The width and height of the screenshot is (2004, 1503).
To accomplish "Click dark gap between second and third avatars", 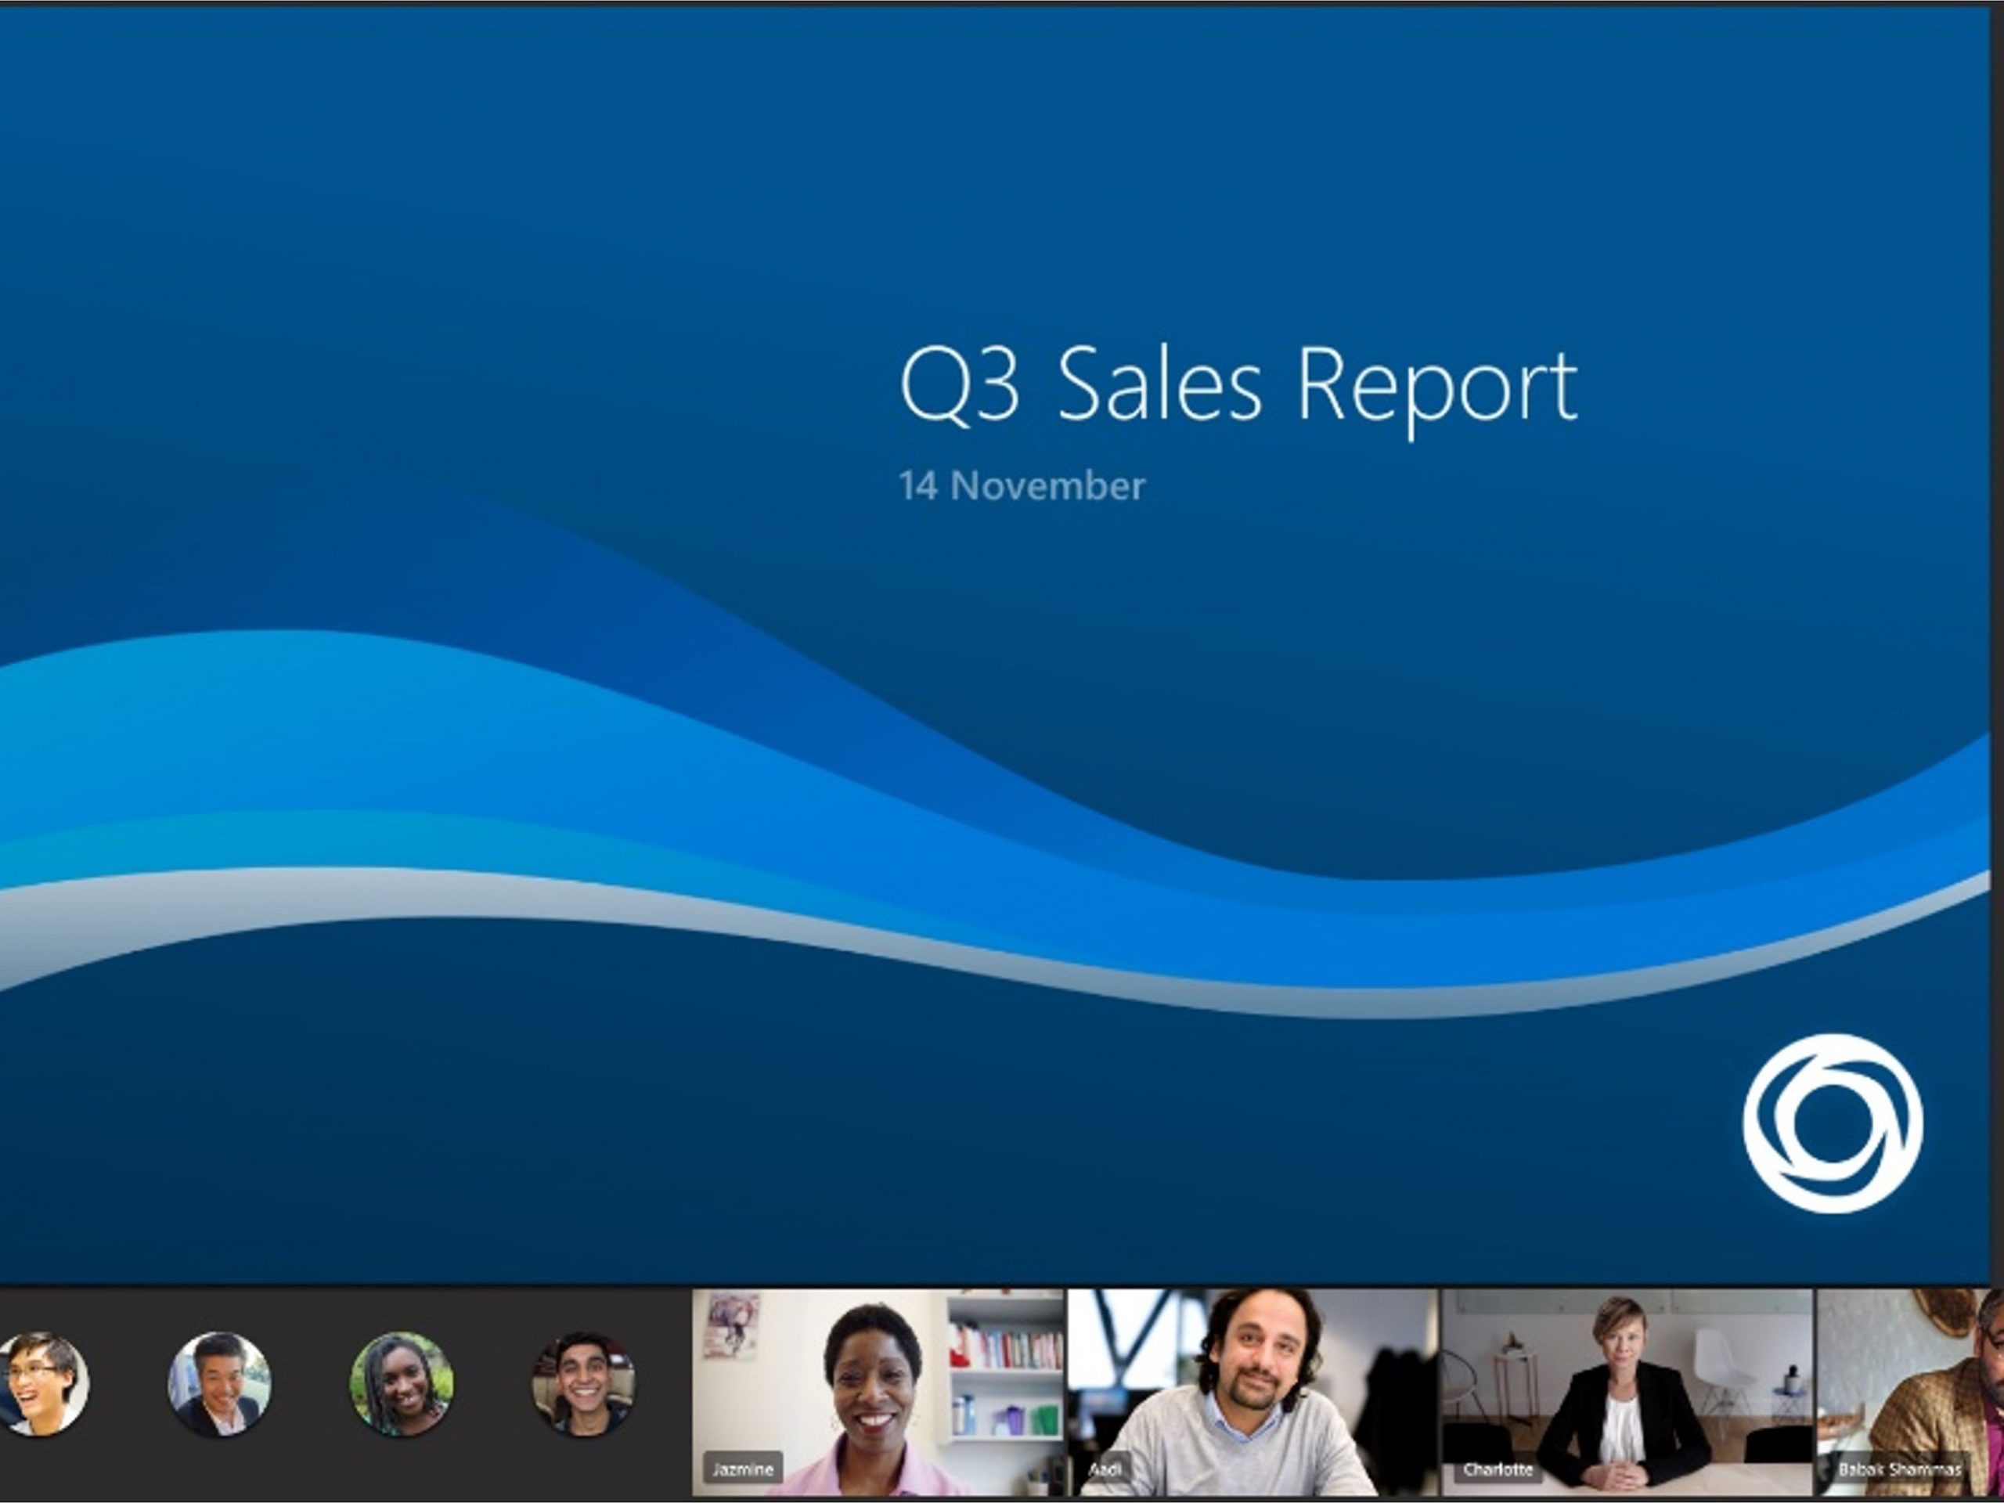I will click(310, 1383).
